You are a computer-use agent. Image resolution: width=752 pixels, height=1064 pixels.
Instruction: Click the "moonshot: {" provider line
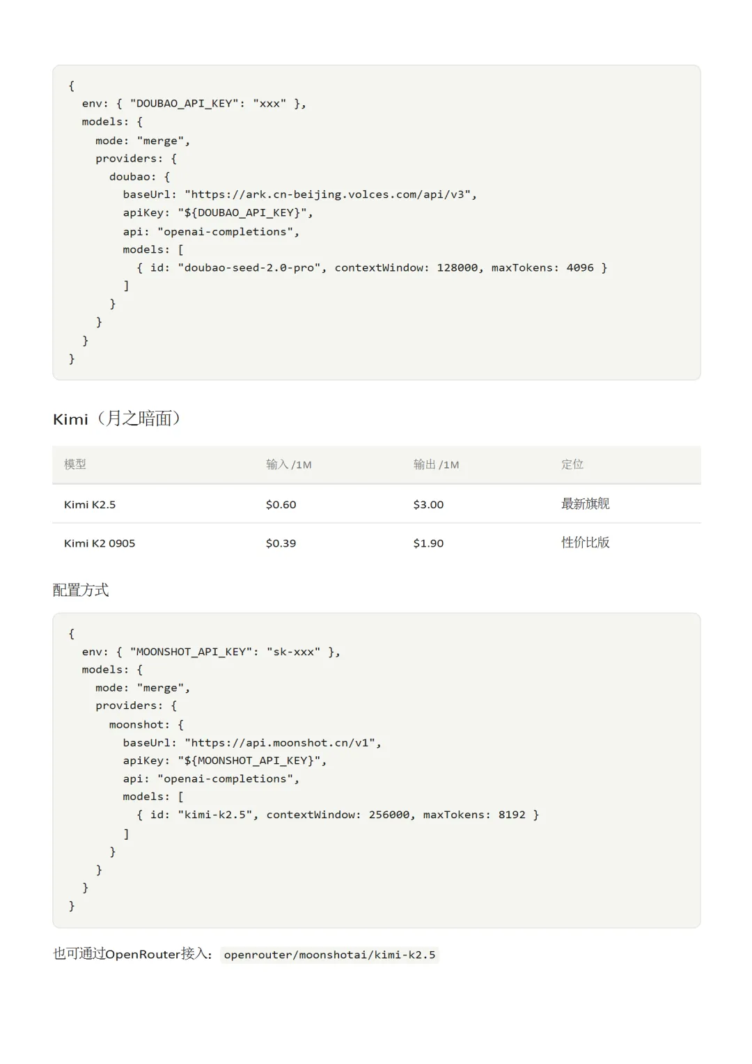146,725
